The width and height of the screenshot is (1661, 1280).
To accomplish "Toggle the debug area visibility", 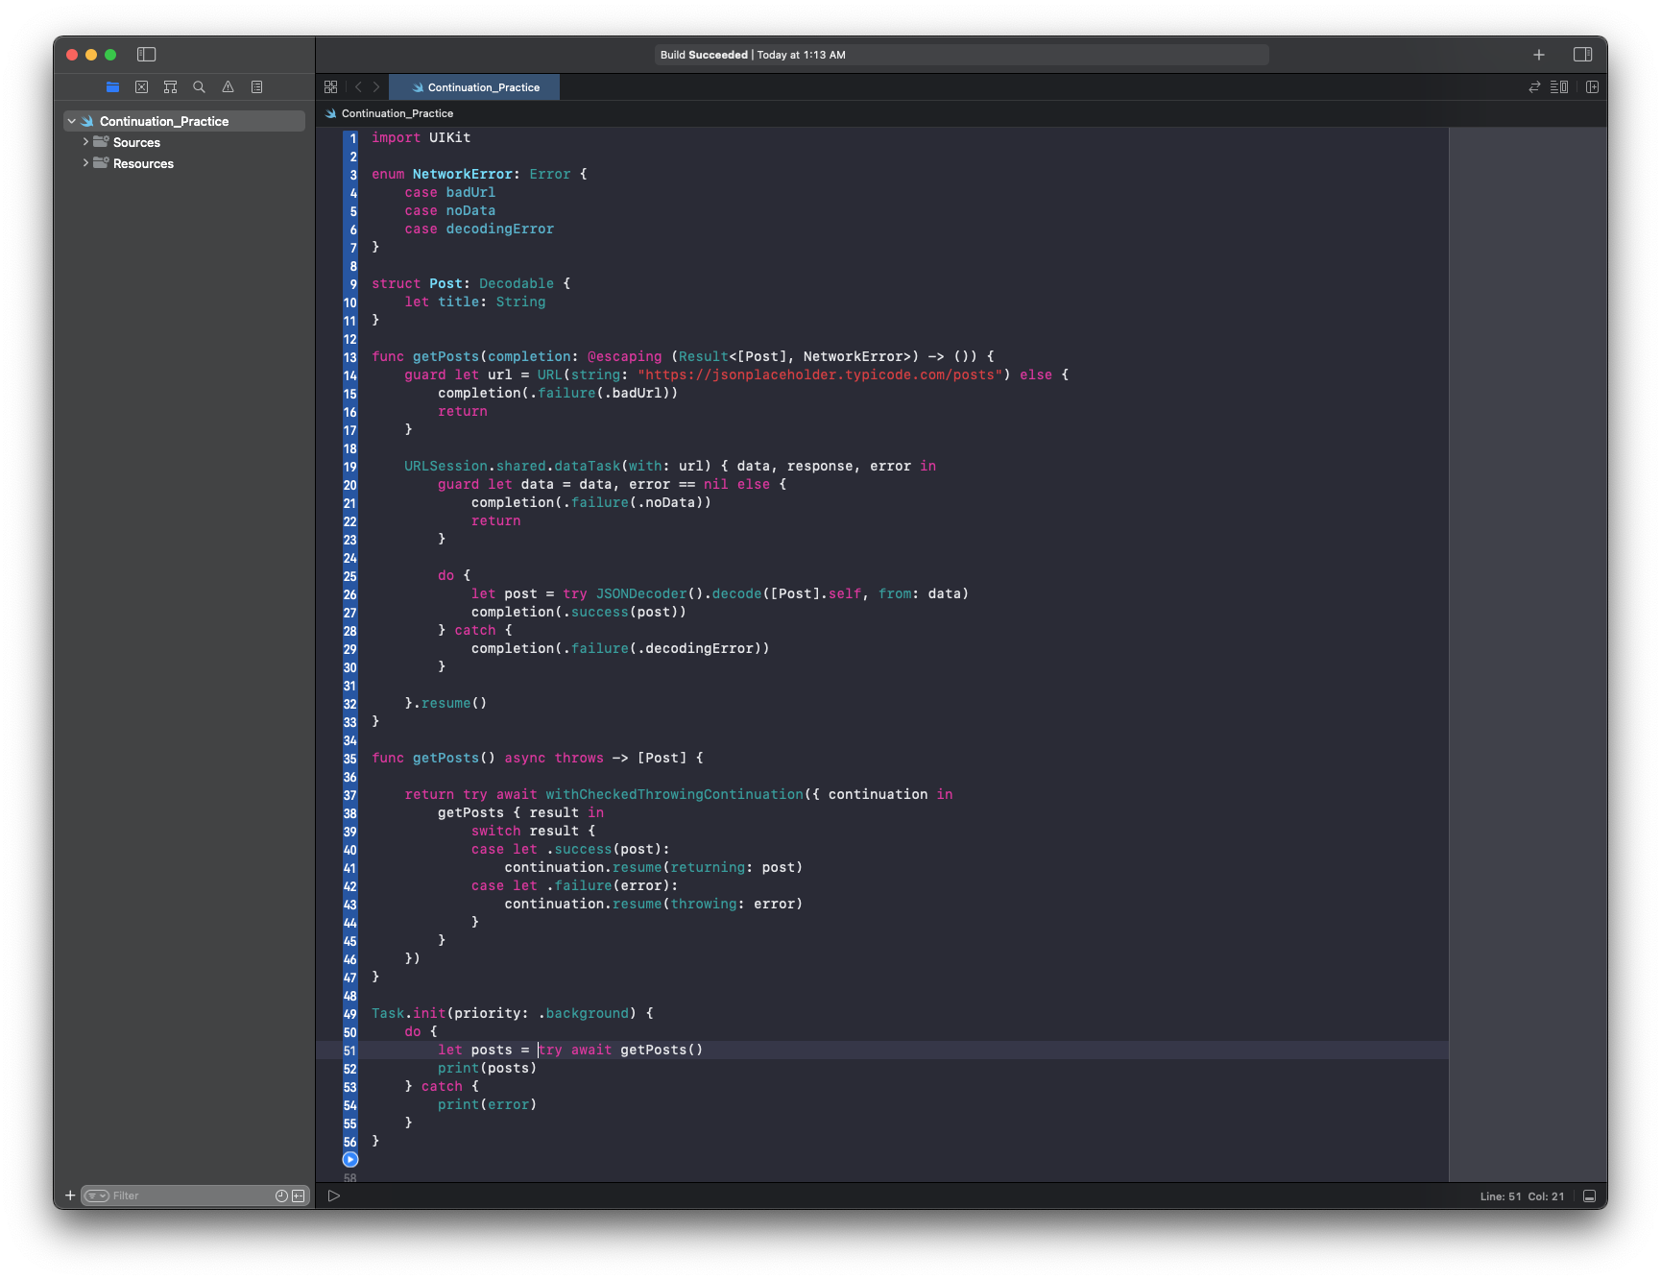I will pos(1589,1195).
